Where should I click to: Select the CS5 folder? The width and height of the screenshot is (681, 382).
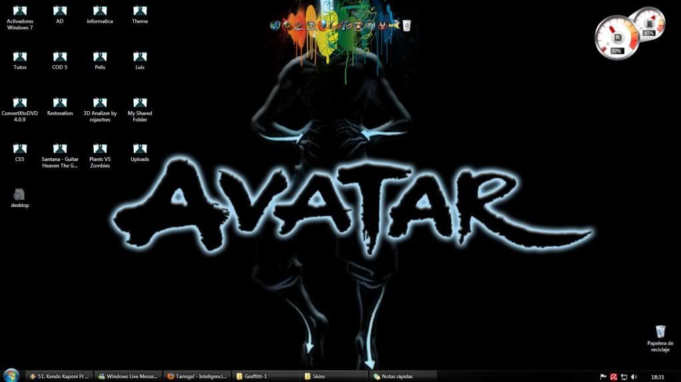[19, 153]
